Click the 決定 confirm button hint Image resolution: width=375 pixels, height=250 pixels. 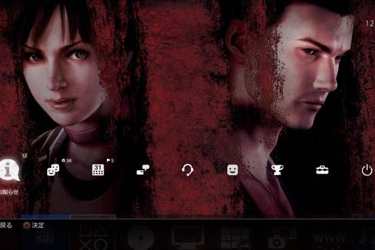click(x=34, y=226)
